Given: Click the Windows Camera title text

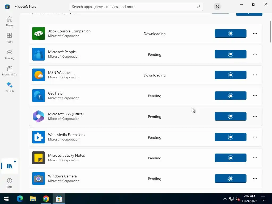Looking at the screenshot, I should click(62, 176).
